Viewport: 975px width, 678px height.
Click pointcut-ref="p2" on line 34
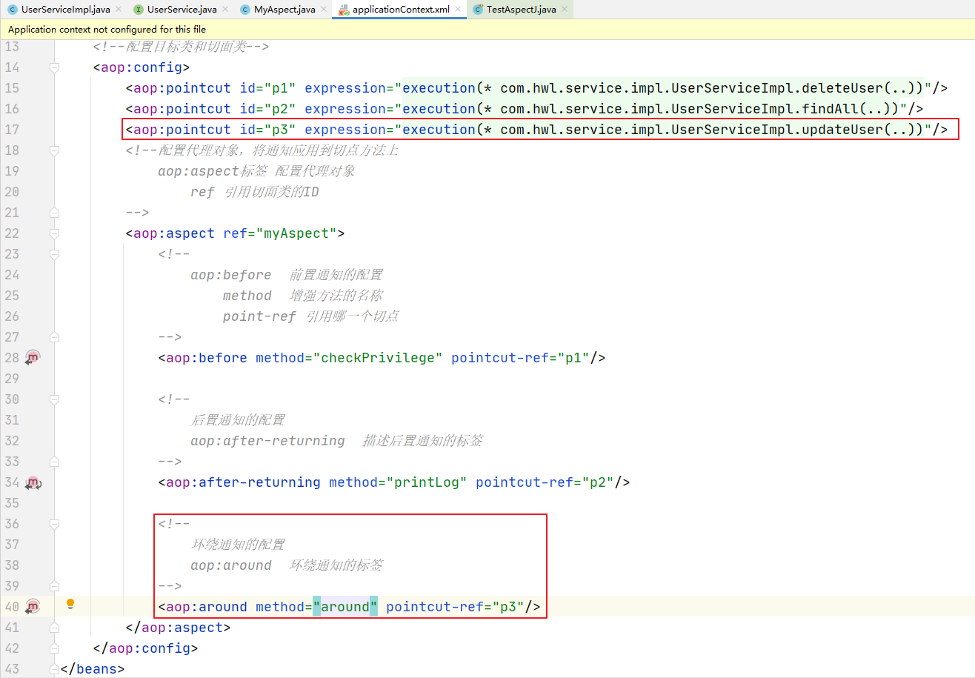click(545, 482)
